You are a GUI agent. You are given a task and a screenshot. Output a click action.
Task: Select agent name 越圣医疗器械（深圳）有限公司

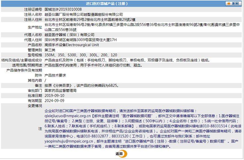coord(69,35)
